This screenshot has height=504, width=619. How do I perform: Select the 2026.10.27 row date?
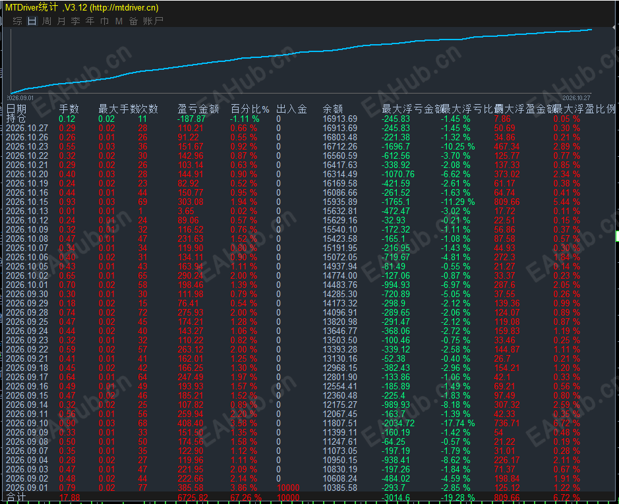[27, 128]
